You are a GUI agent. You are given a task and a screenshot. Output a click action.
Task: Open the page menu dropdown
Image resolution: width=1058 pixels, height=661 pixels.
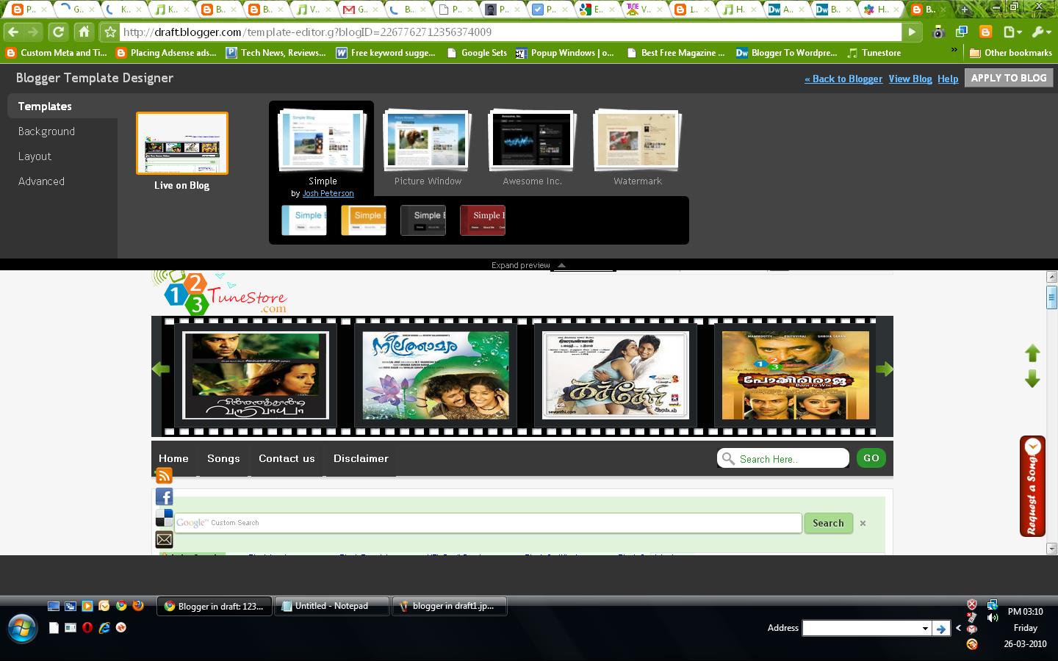[1012, 32]
